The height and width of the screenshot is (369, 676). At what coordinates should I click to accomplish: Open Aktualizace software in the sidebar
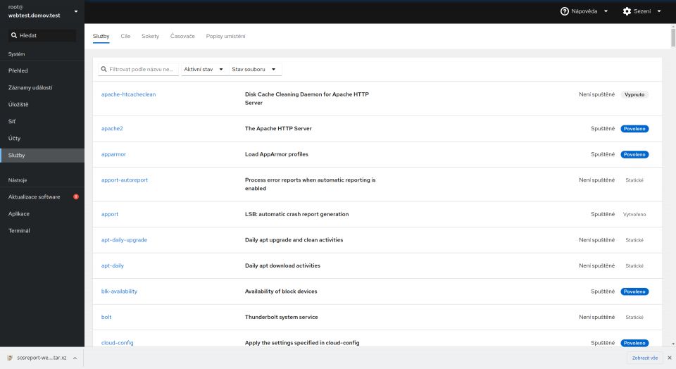(42, 196)
